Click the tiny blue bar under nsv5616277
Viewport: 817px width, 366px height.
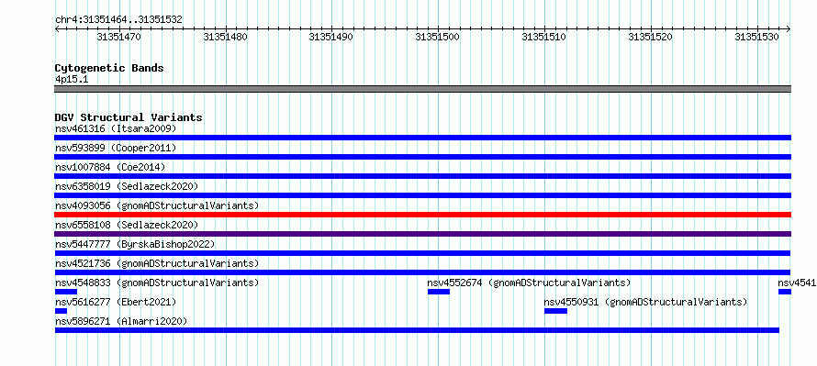[61, 311]
